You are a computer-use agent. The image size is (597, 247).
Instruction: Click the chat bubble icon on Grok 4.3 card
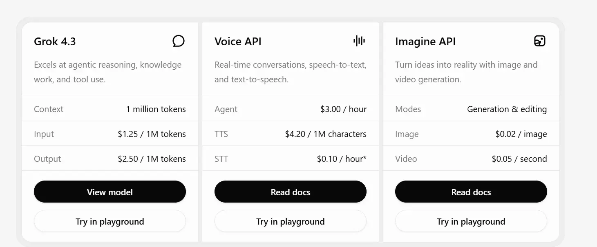pyautogui.click(x=179, y=41)
